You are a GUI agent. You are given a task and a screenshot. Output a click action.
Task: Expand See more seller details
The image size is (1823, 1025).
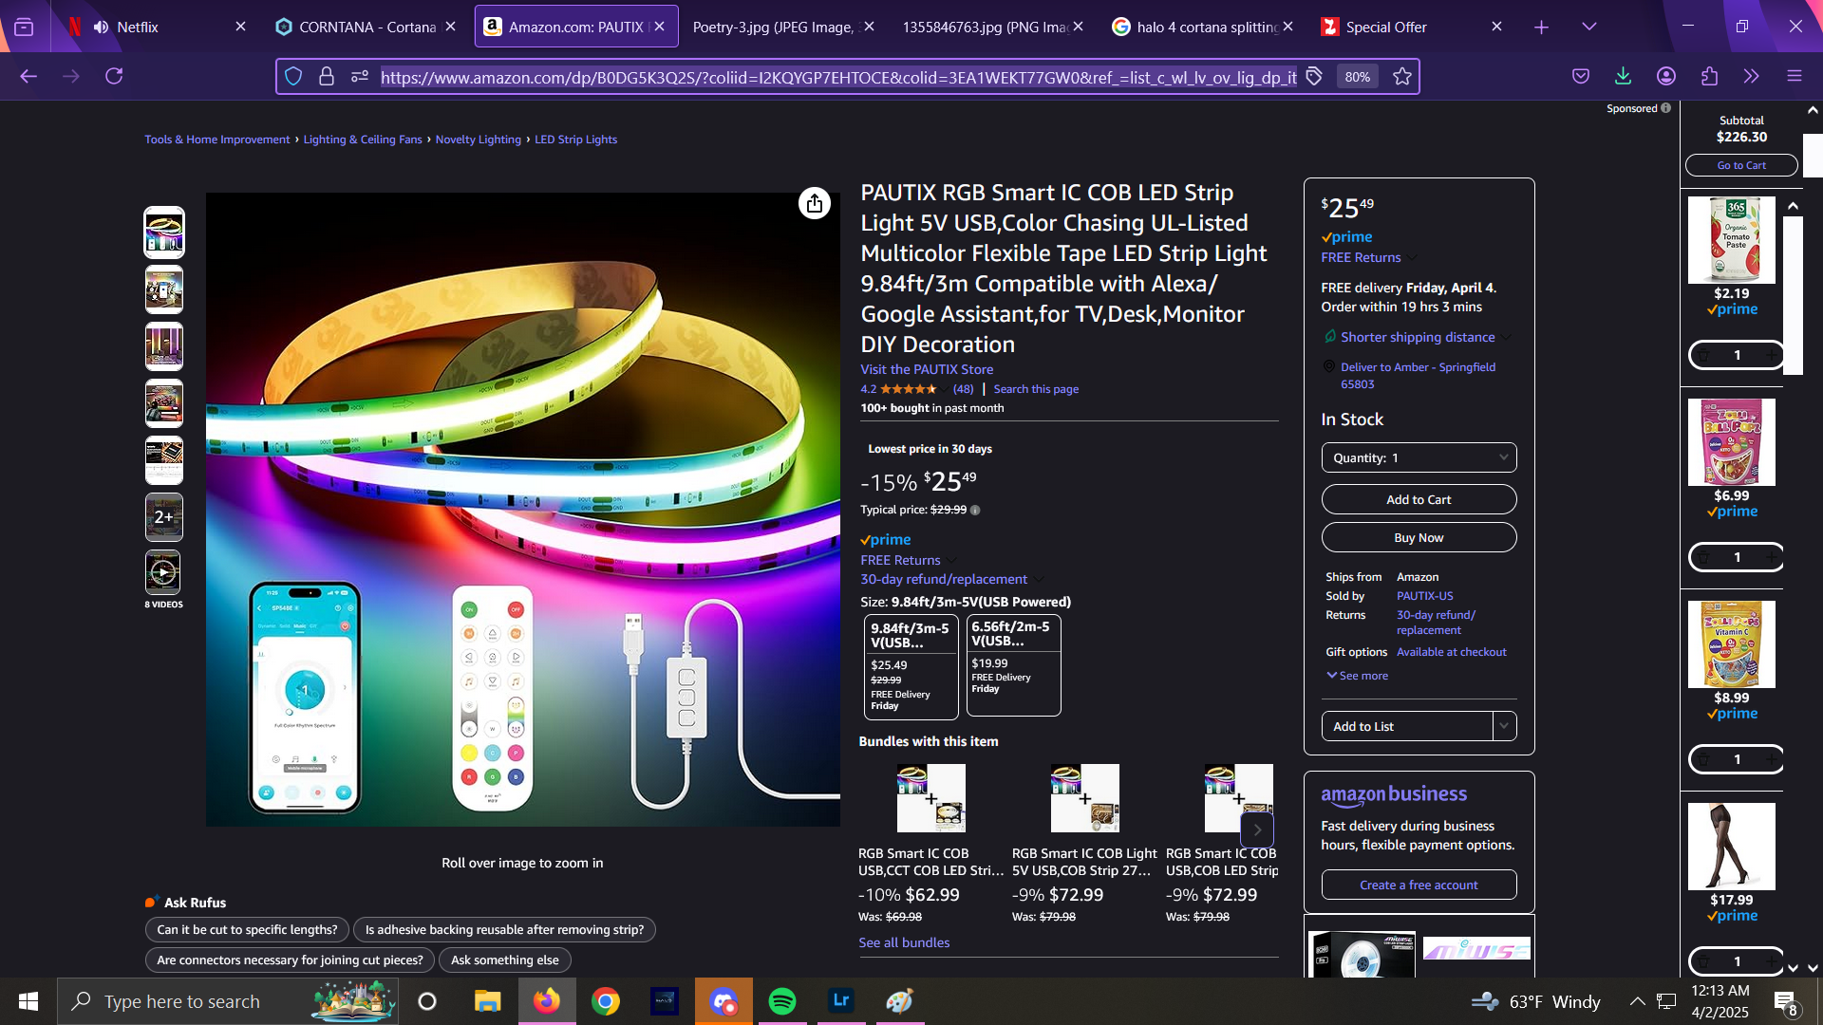point(1358,676)
